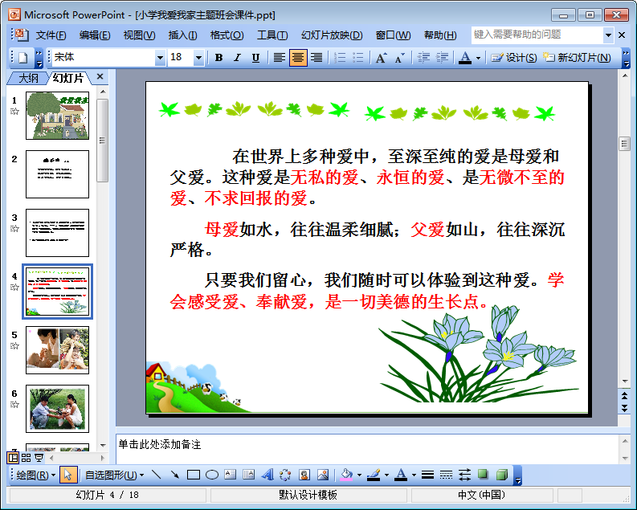Switch to the 幻灯片 (Slides) tab

(68, 78)
